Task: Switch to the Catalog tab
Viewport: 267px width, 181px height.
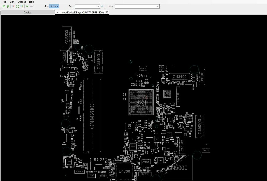Action: 27,12
